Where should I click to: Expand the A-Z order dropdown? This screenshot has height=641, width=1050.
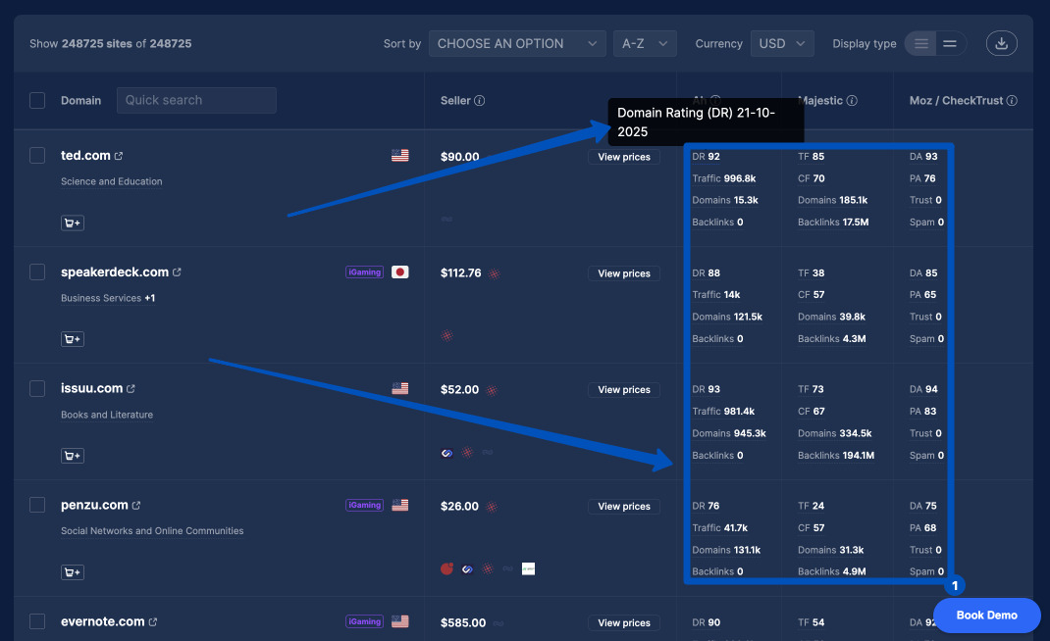click(x=645, y=43)
